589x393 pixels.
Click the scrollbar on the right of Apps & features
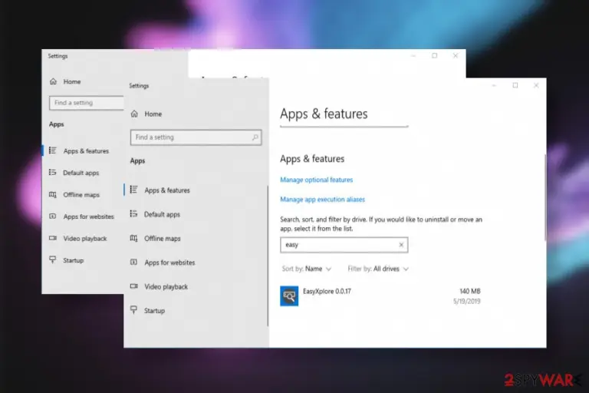[x=545, y=197]
